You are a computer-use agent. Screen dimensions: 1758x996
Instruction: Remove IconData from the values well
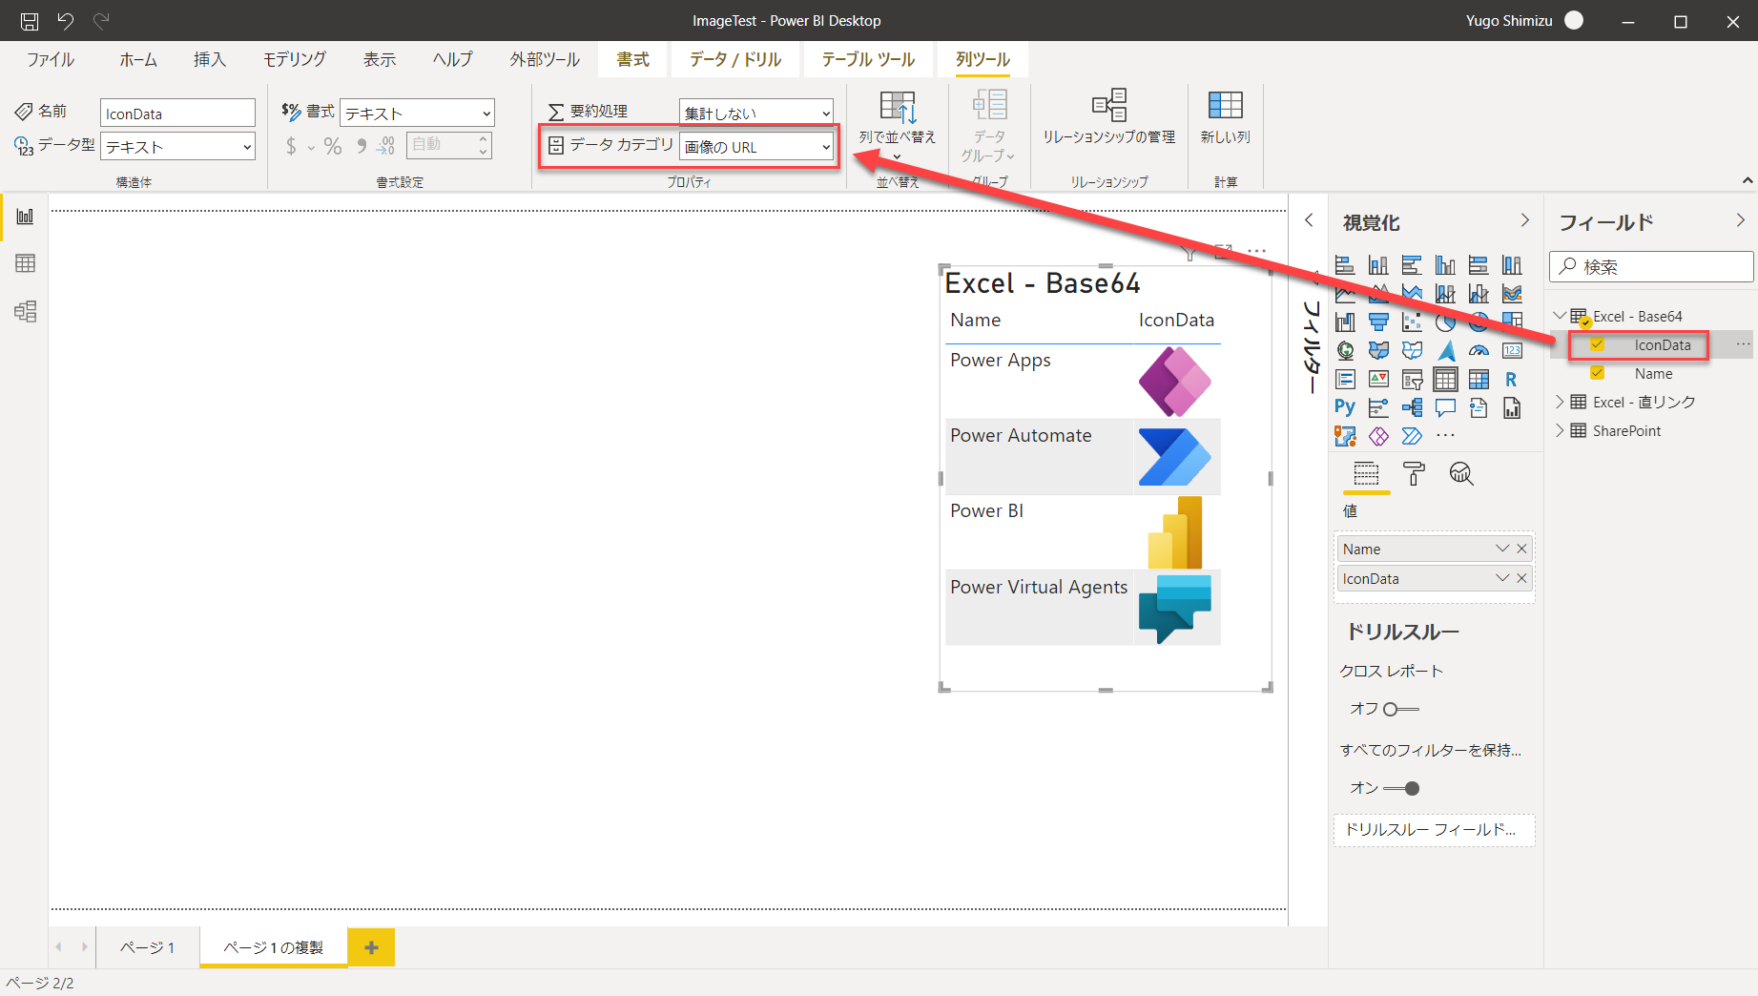point(1521,578)
